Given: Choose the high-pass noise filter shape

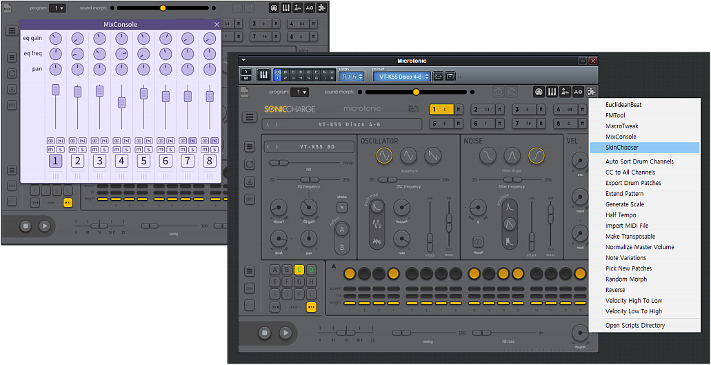Looking at the screenshot, I should [537, 156].
